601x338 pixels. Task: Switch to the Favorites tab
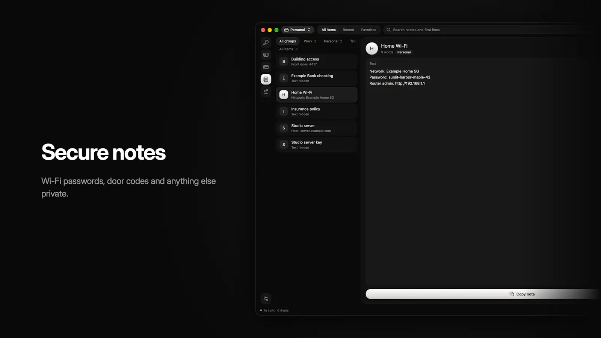(368, 30)
